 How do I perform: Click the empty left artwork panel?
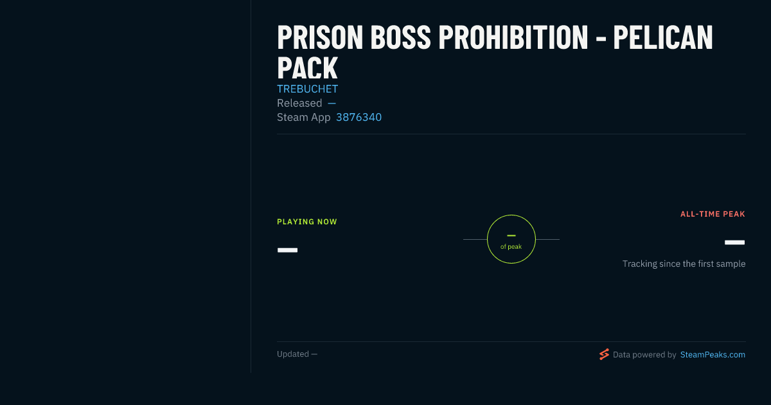[x=125, y=186]
